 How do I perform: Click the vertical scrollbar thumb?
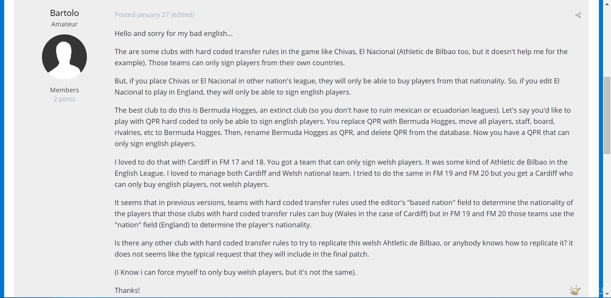607,115
